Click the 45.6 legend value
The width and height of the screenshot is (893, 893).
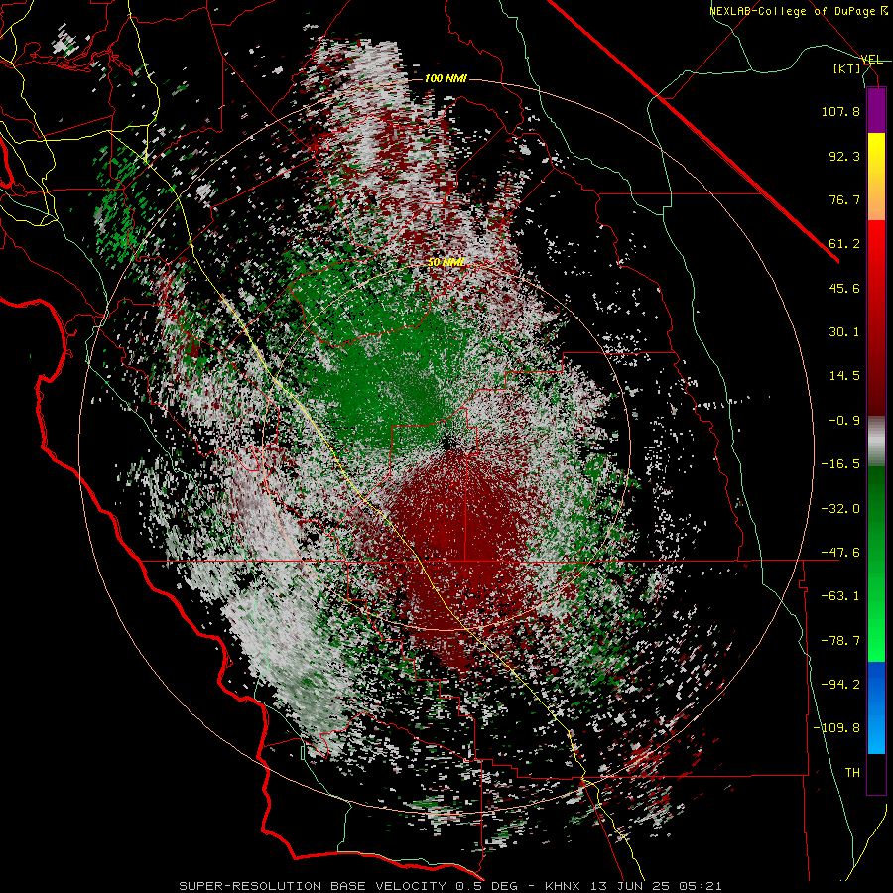tap(844, 288)
